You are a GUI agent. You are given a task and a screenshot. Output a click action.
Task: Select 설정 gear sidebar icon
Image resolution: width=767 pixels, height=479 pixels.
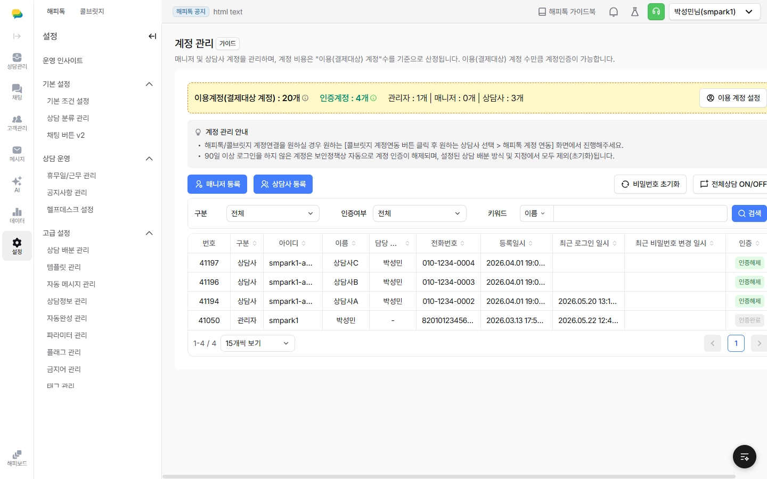17,246
